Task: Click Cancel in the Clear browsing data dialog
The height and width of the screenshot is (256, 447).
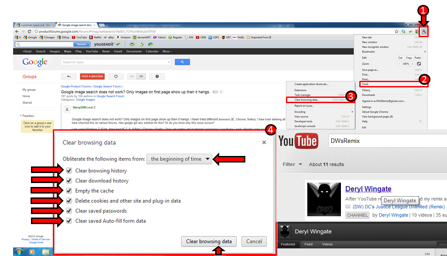Action: pyautogui.click(x=254, y=242)
